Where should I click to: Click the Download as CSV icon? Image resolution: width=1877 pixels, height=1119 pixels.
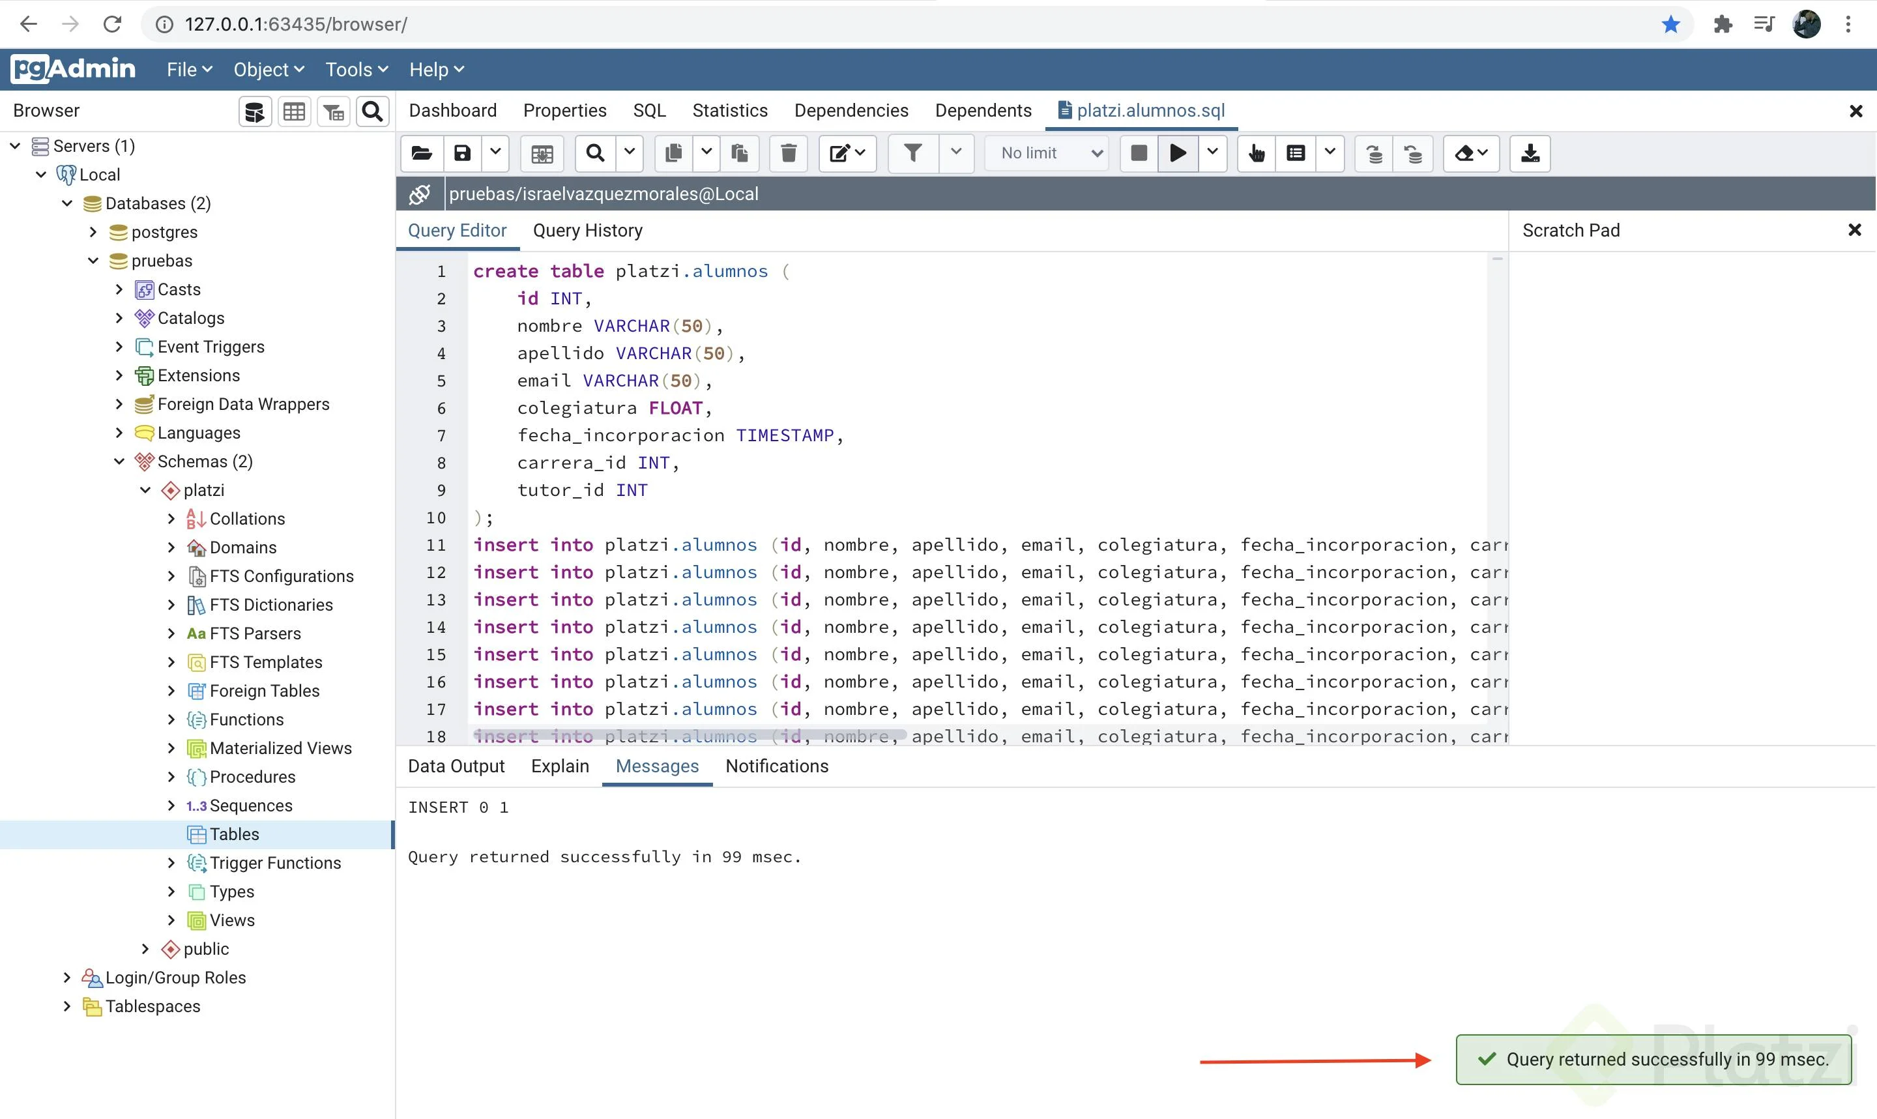(x=1530, y=154)
